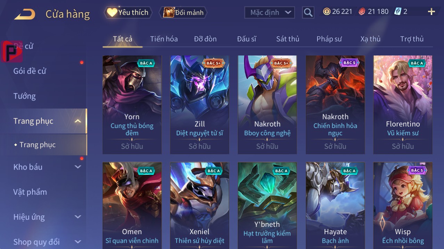Image resolution: width=444 pixels, height=249 pixels.
Task: Tap the blue ticket currency icon
Action: pos(397,11)
